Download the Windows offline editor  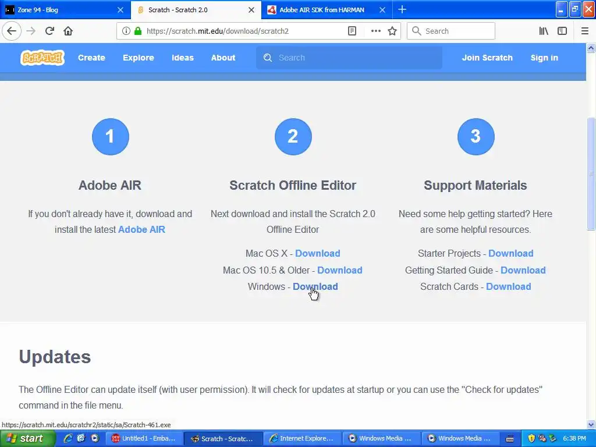pos(315,286)
